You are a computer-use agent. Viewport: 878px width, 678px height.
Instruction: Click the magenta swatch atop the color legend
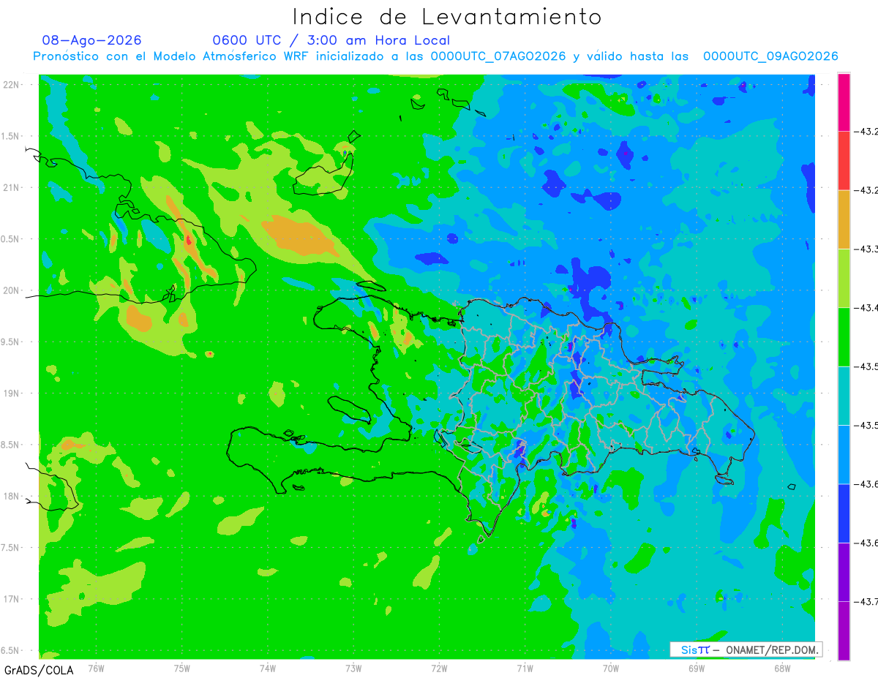click(844, 102)
